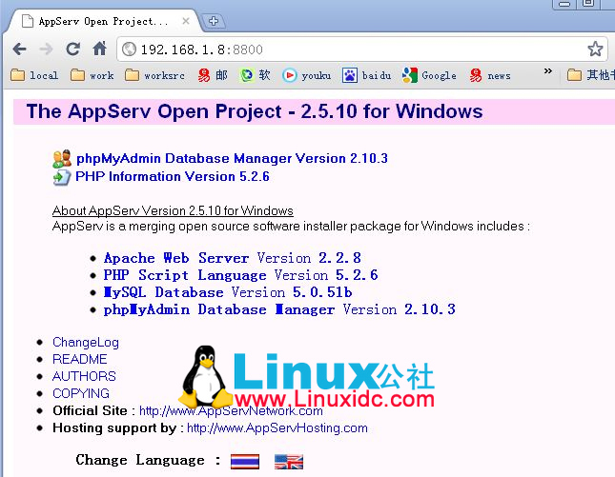
Task: Open the other bookmarks folder
Action: point(590,75)
